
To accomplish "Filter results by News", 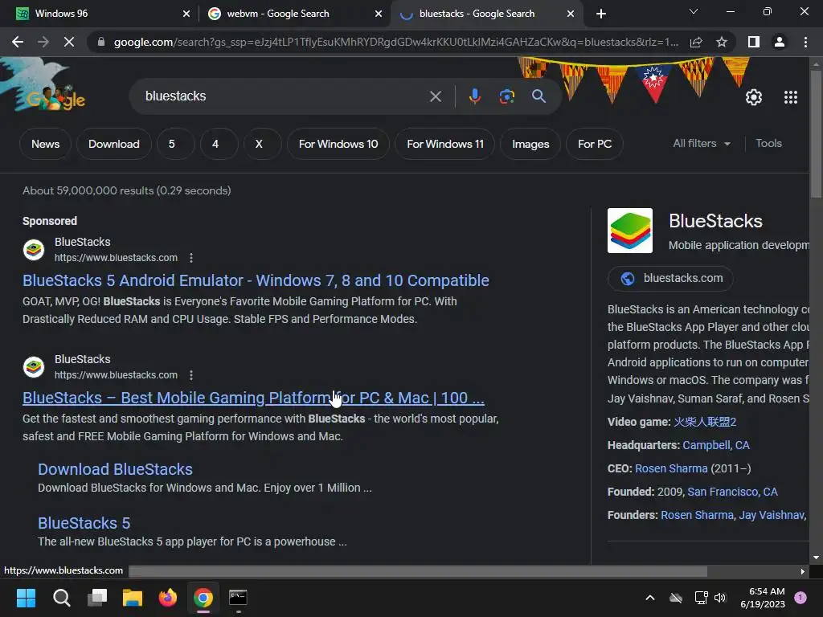I will point(45,144).
